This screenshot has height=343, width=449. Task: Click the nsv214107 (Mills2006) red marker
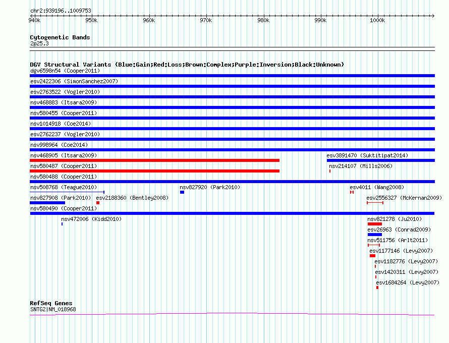[x=330, y=171]
